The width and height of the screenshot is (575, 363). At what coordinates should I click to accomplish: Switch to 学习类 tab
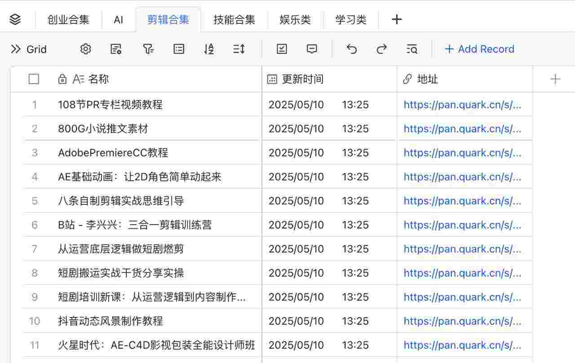(351, 19)
